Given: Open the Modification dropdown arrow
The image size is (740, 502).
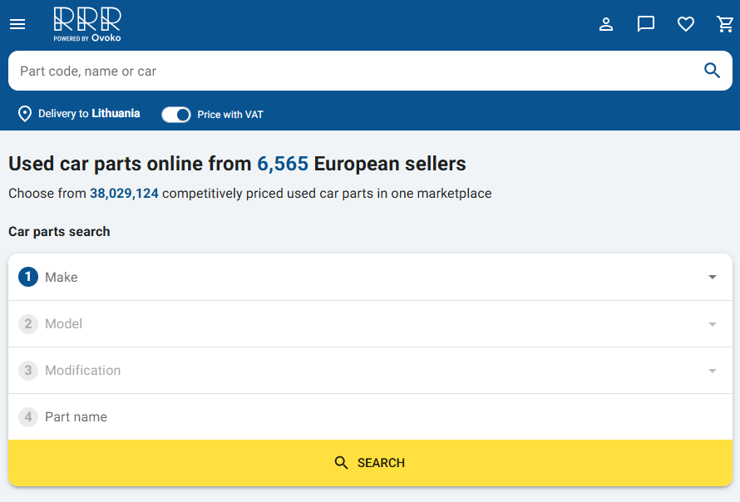Looking at the screenshot, I should pos(713,371).
